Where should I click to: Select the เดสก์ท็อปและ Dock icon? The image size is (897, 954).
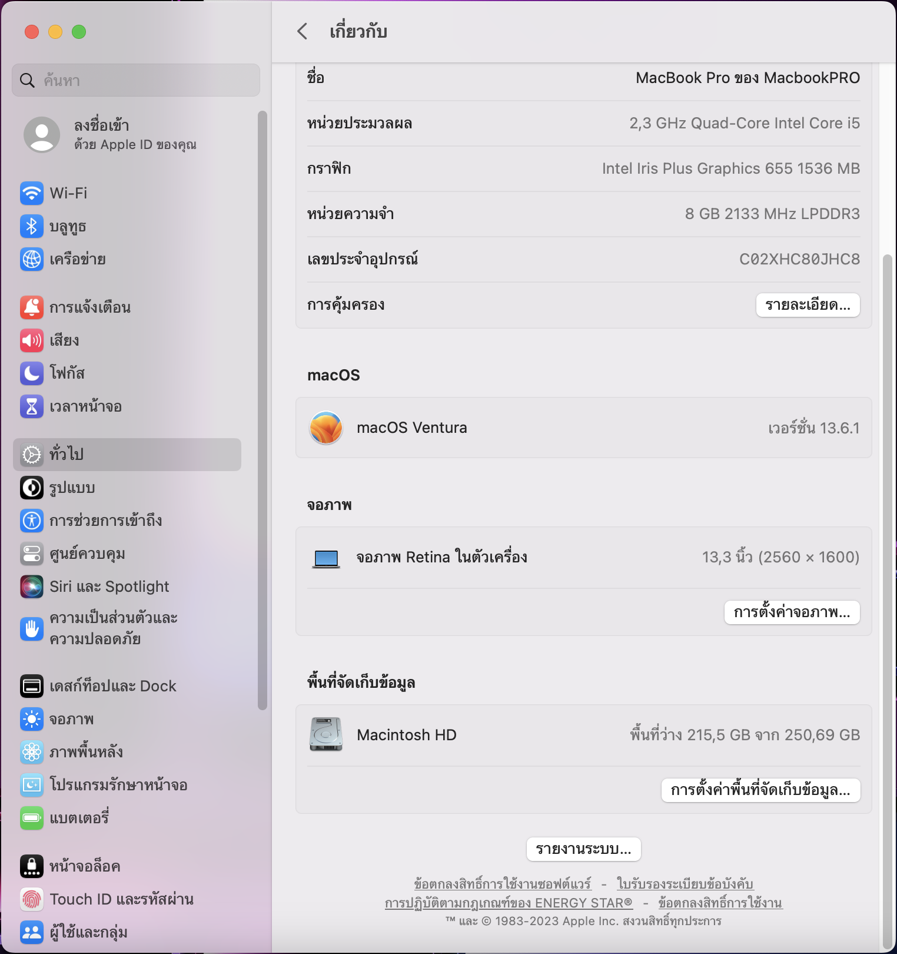click(32, 686)
